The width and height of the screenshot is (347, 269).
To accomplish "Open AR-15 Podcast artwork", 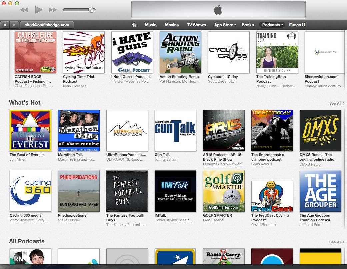I will click(224, 131).
